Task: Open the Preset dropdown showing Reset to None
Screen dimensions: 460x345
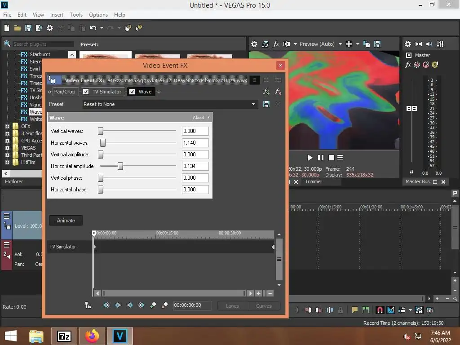Action: click(x=170, y=104)
